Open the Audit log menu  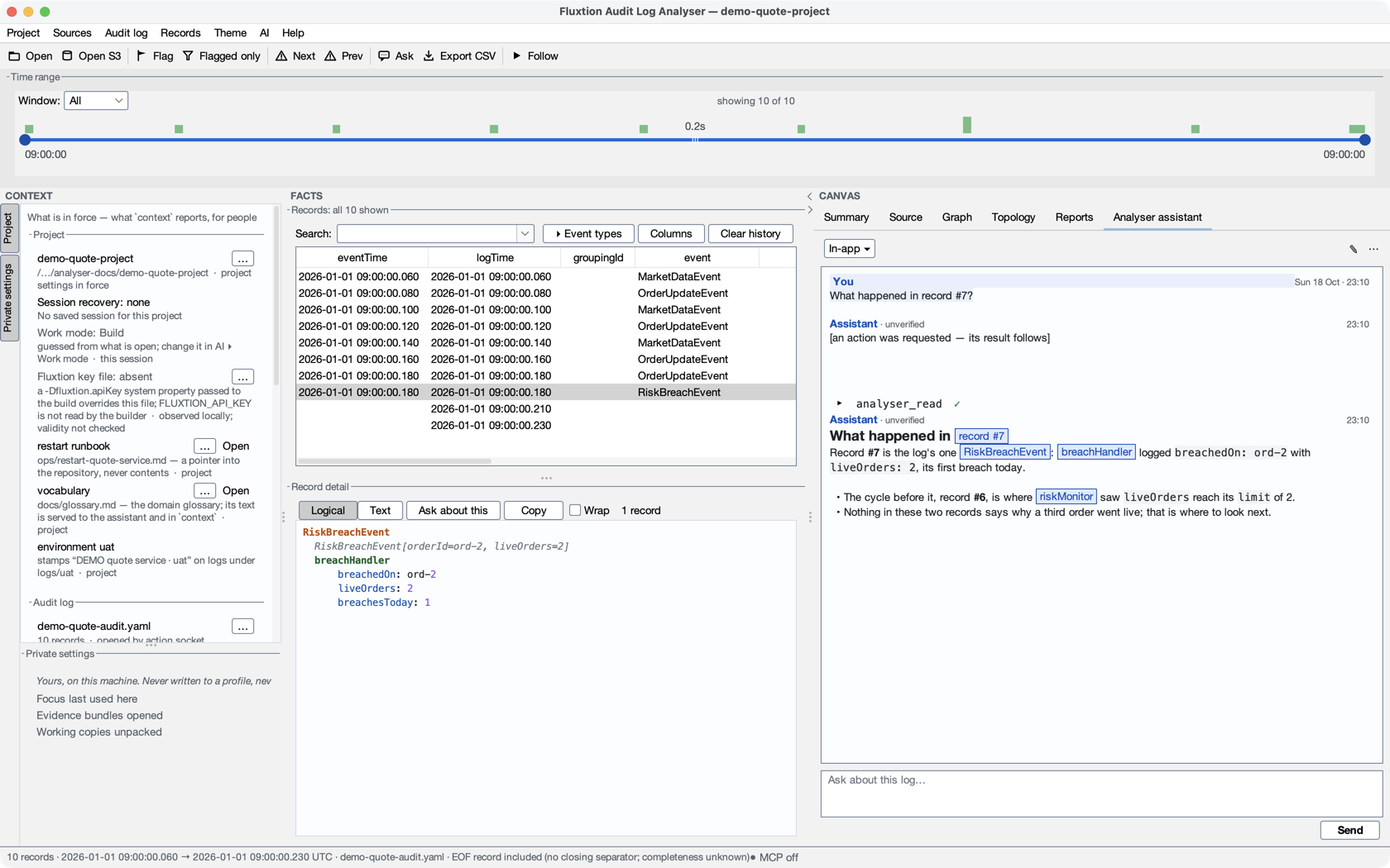[126, 33]
